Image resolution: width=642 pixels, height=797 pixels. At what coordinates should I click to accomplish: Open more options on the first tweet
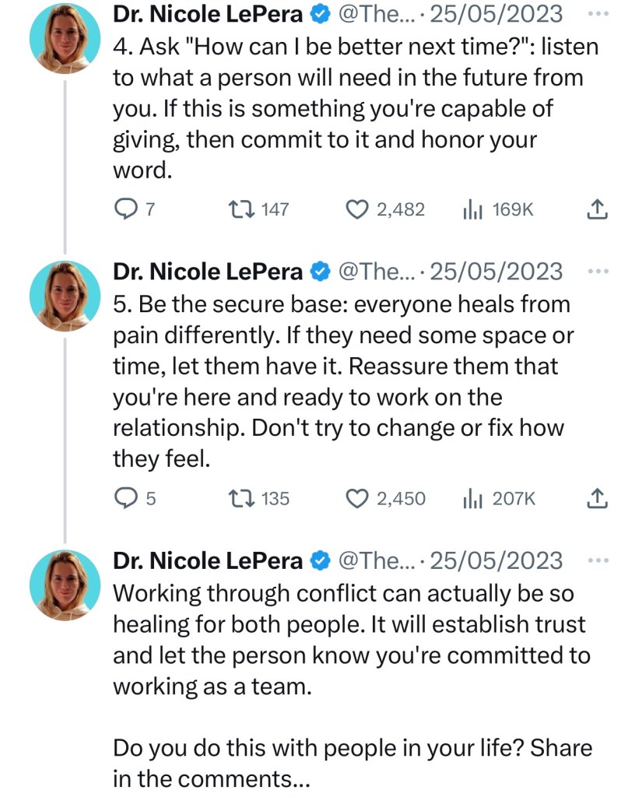[597, 14]
